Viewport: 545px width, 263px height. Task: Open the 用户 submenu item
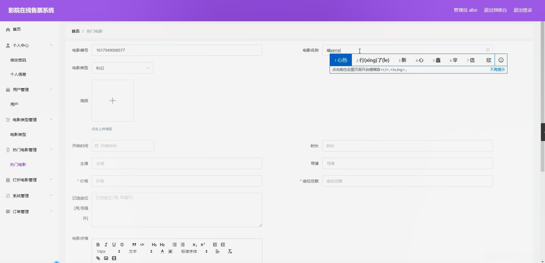pyautogui.click(x=14, y=104)
